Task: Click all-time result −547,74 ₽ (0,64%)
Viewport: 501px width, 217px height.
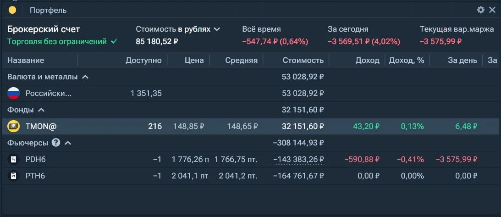Action: pos(275,42)
